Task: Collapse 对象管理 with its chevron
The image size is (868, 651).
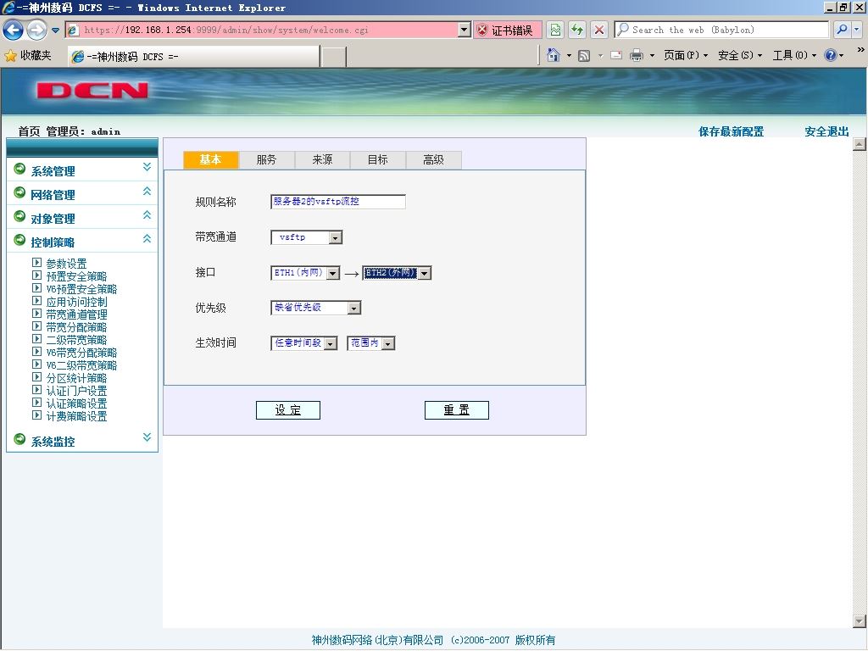Action: (x=147, y=214)
